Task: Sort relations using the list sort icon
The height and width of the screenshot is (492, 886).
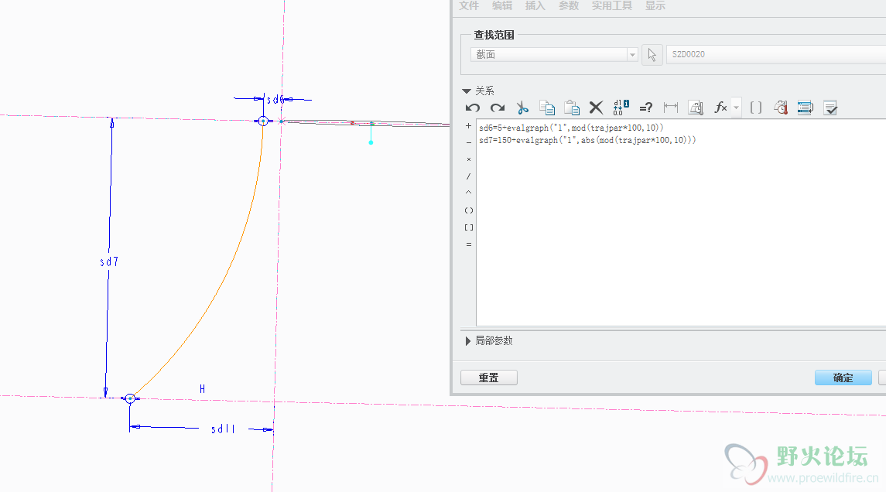Action: click(x=806, y=108)
